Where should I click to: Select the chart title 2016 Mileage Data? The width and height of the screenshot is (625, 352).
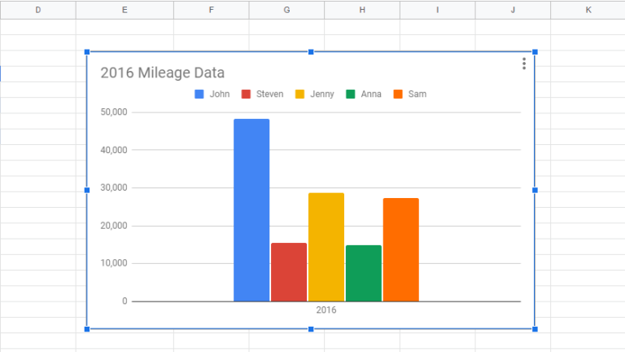(162, 73)
